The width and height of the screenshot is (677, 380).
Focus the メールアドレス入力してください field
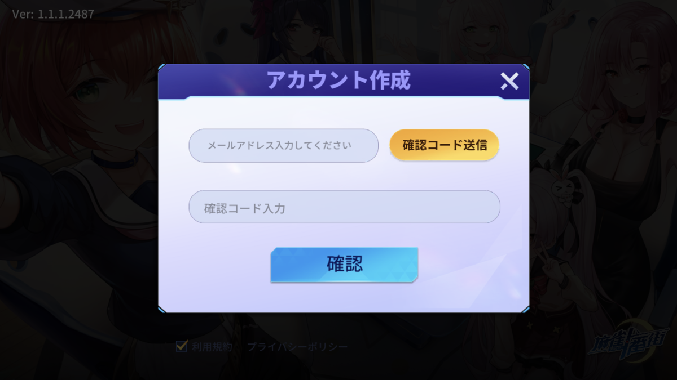coord(283,146)
